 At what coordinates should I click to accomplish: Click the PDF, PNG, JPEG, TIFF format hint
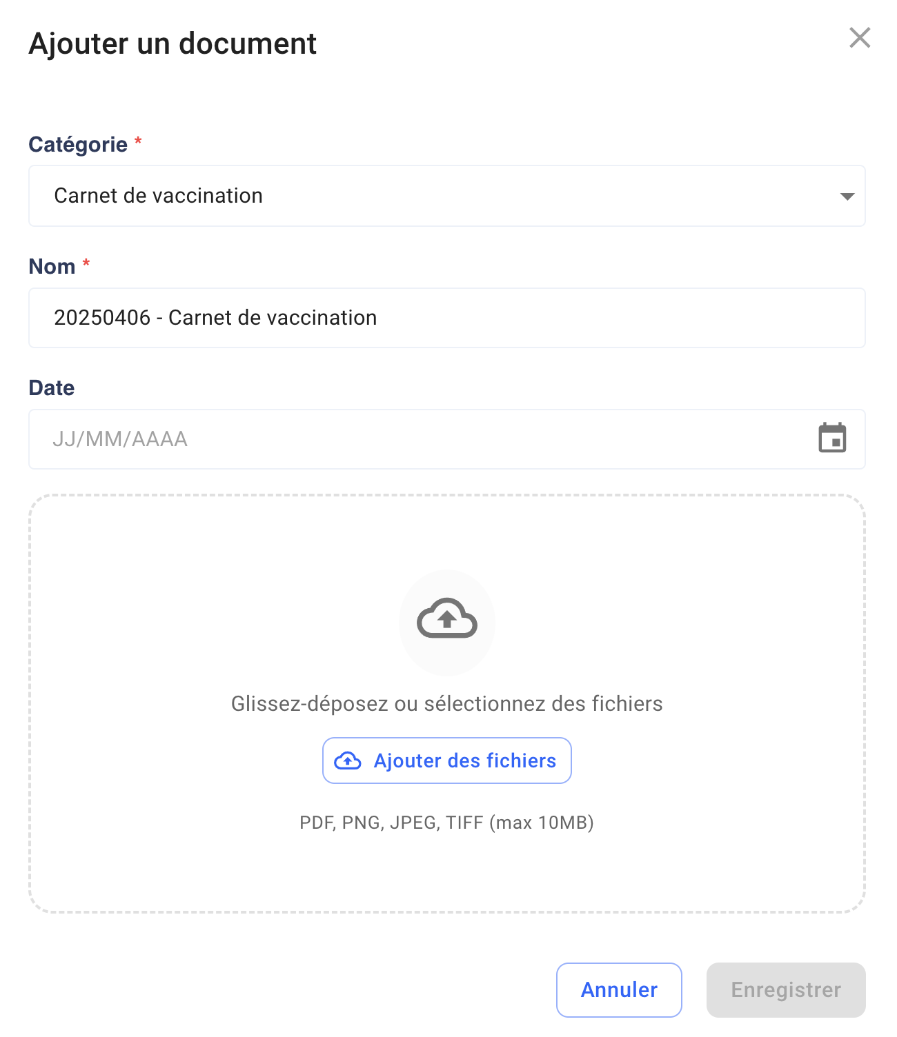(447, 823)
